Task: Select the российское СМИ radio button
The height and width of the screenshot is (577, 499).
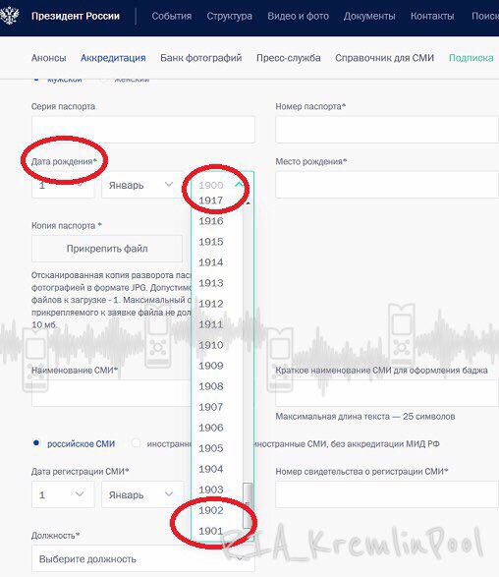Action: (x=36, y=443)
